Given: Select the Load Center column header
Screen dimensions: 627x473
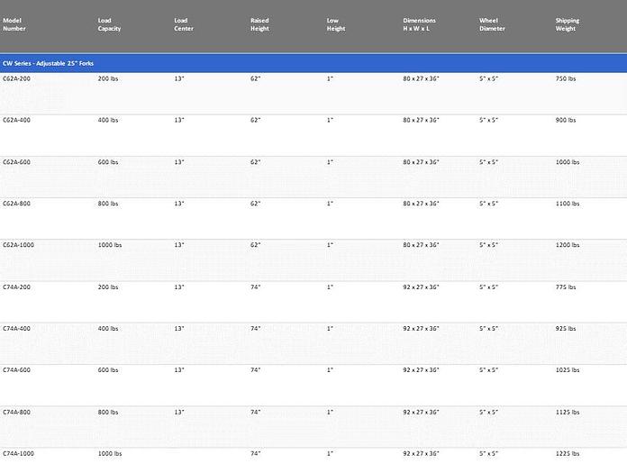Looking at the screenshot, I should 184,24.
